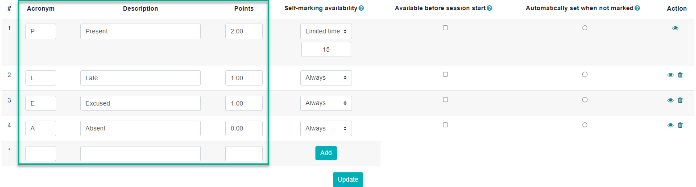This screenshot has width=696, height=187.
Task: Hide the Absent status with eye icon
Action: [670, 126]
